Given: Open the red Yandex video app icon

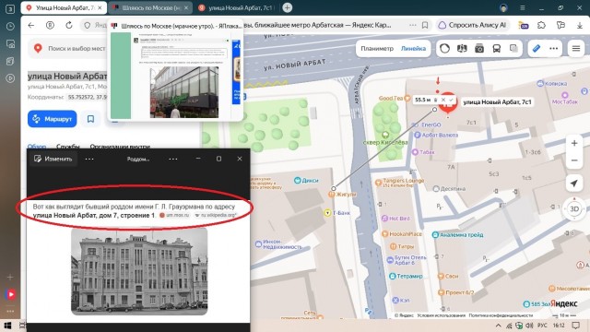Looking at the screenshot, I should (10, 294).
